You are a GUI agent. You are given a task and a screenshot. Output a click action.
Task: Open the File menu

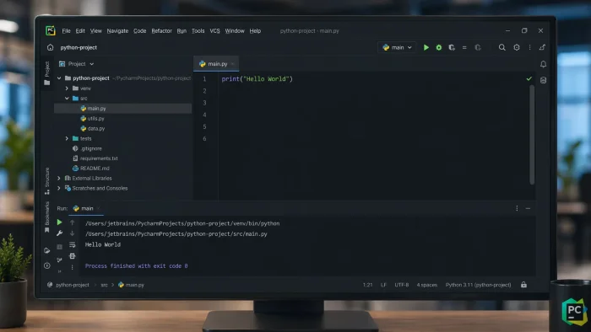tap(67, 31)
